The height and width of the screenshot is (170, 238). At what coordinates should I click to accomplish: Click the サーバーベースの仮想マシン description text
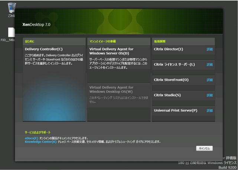click(x=118, y=64)
